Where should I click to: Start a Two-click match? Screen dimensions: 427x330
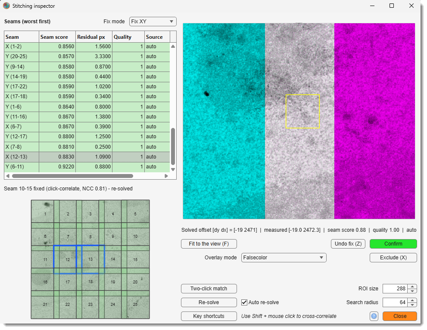click(x=209, y=289)
